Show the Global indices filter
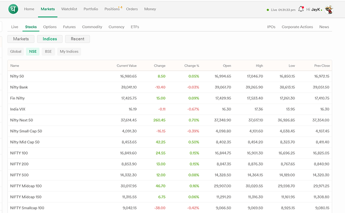This screenshot has width=345, height=213. (15, 51)
